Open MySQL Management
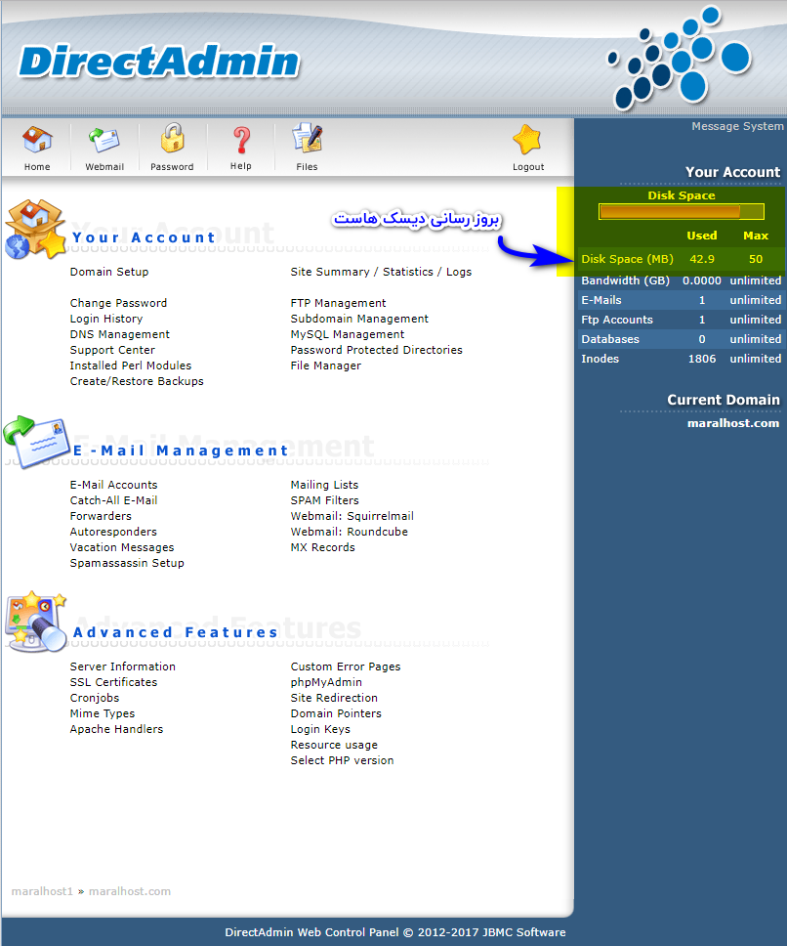The width and height of the screenshot is (787, 946). pos(347,334)
